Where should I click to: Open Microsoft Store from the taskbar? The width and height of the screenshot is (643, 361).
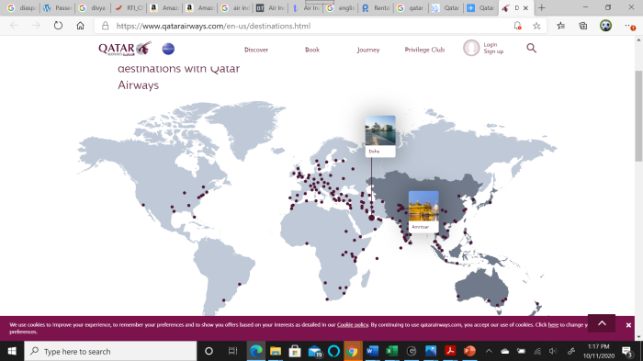point(295,351)
